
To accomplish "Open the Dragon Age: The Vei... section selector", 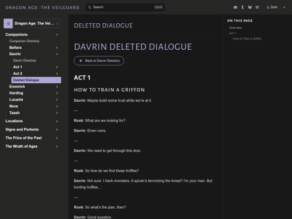I will [x=32, y=23].
